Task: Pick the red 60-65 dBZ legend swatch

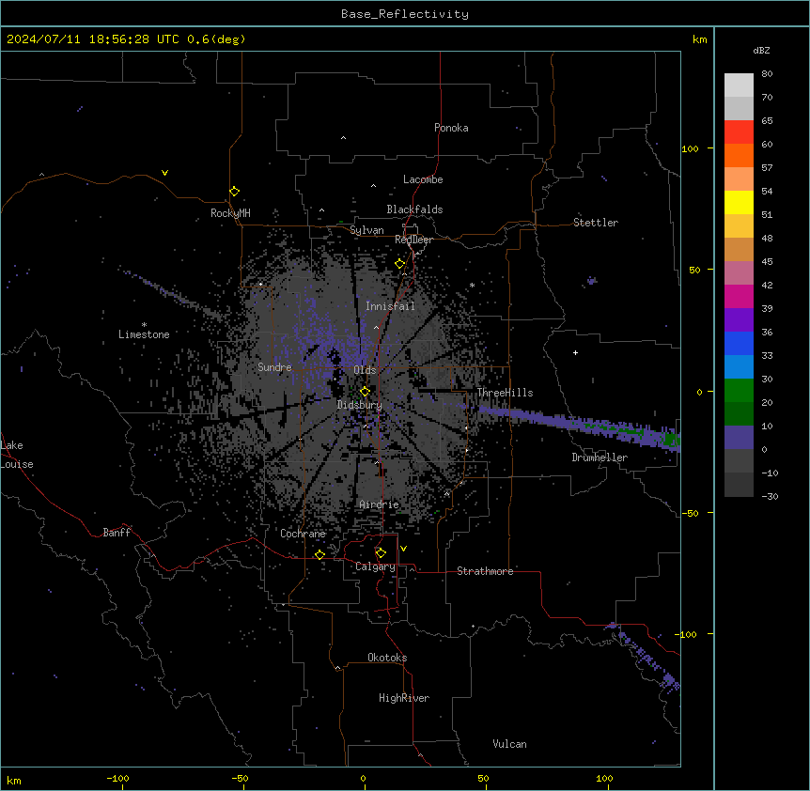Action: point(739,132)
